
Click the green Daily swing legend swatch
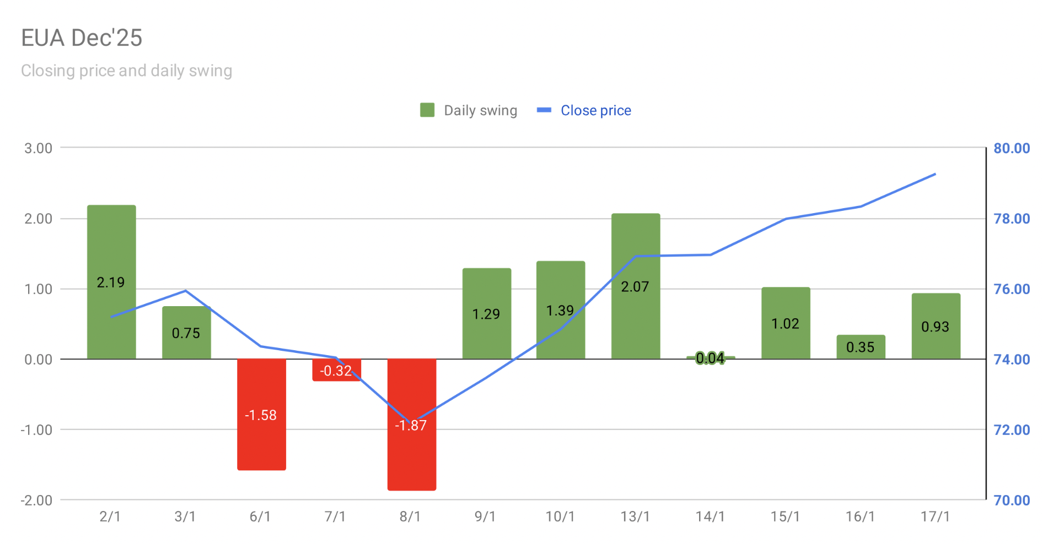click(x=427, y=110)
